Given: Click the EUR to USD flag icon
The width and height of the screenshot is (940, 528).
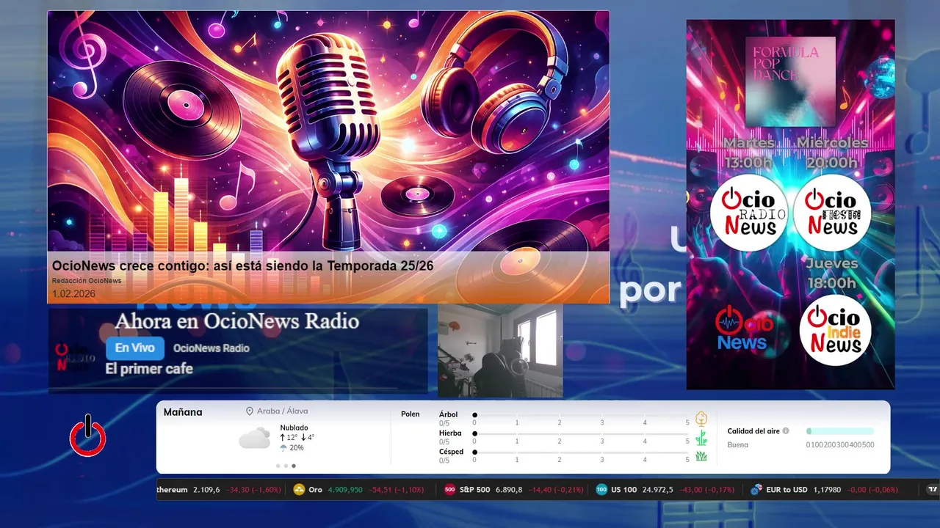Looking at the screenshot, I should pos(756,490).
